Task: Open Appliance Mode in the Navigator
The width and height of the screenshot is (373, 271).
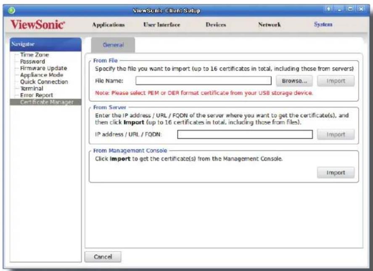Action: click(42, 75)
